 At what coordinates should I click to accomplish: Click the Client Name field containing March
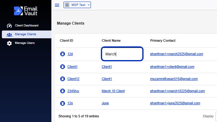tap(122, 54)
